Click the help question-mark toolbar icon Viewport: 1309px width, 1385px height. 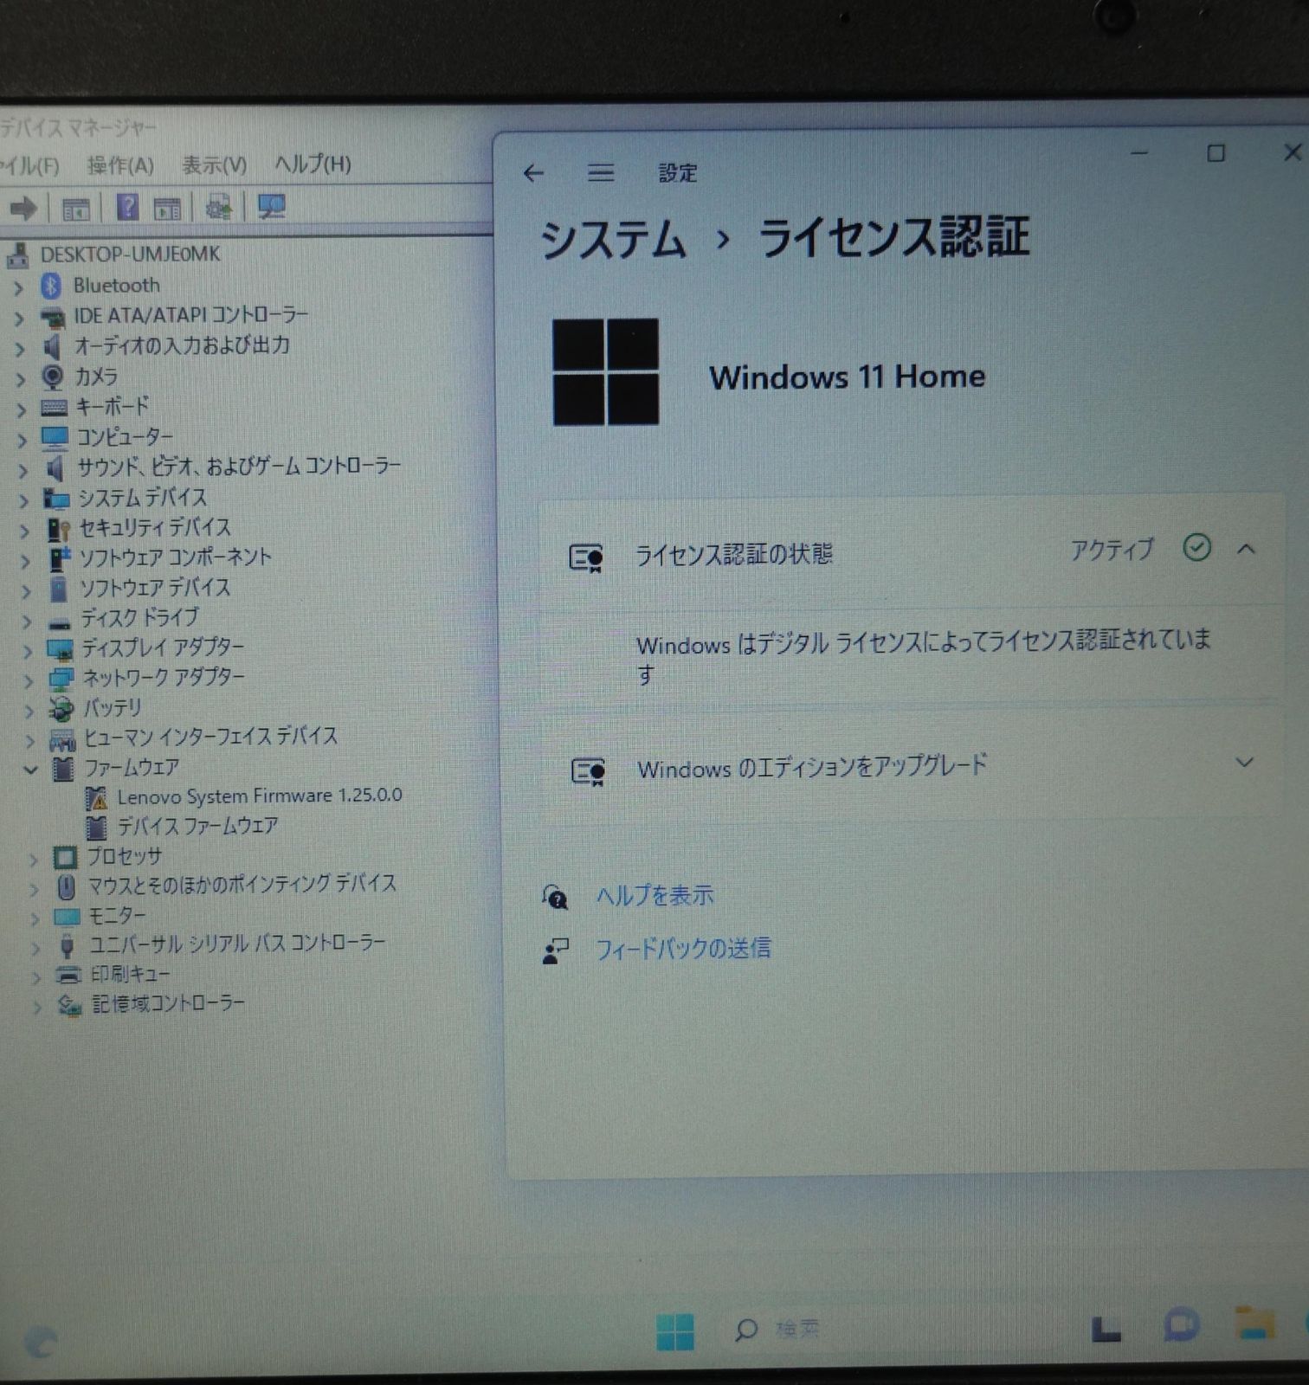(x=127, y=208)
